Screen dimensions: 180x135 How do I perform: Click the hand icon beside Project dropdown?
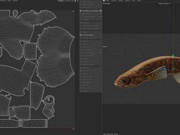(x=75, y=1)
